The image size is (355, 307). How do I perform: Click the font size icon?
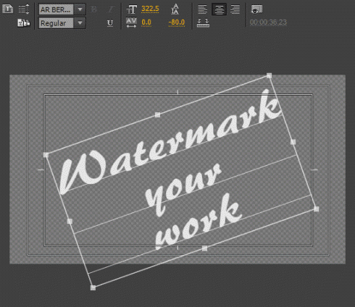coord(132,9)
